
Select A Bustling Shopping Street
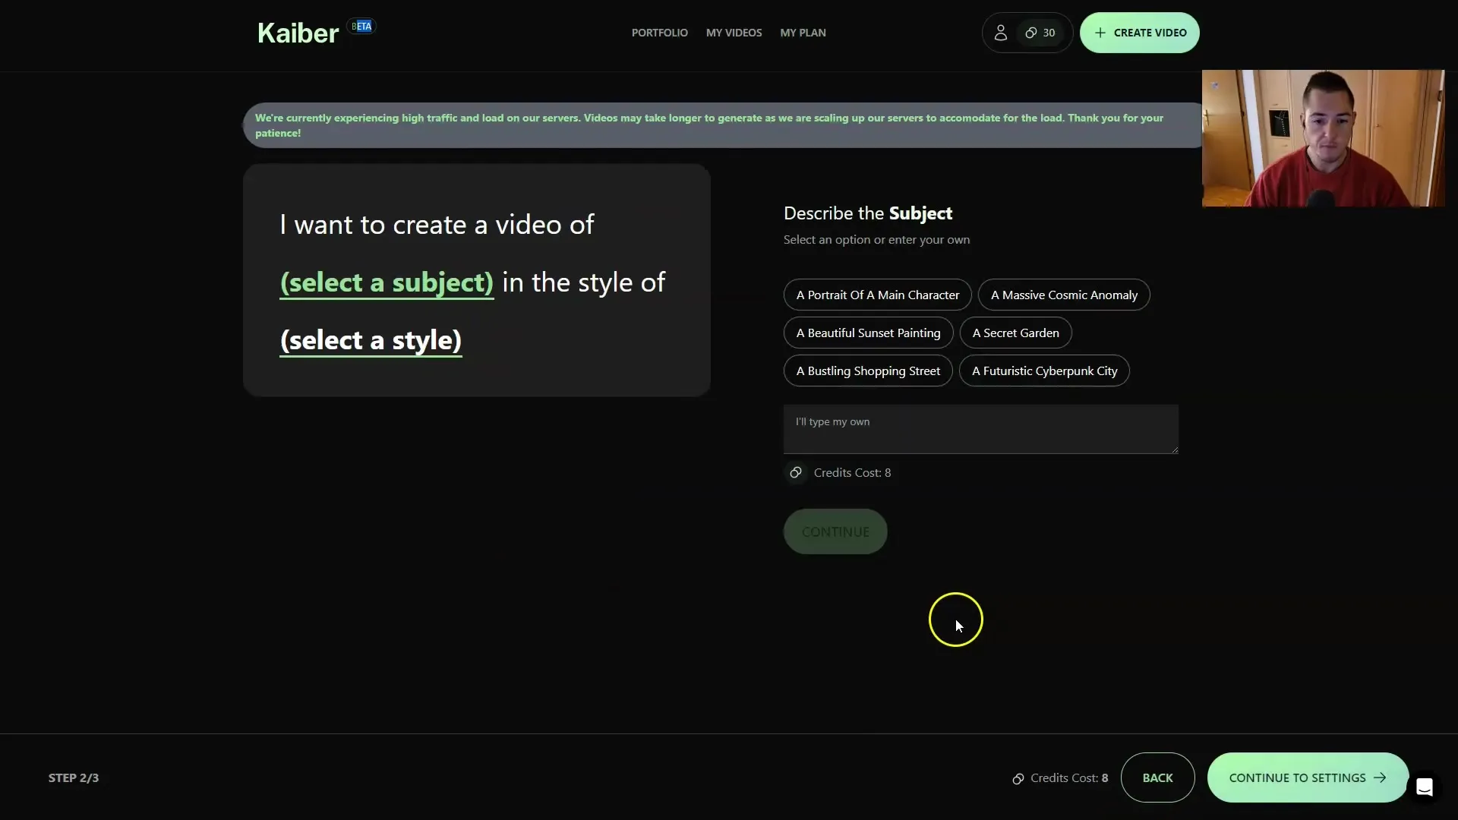pos(868,371)
